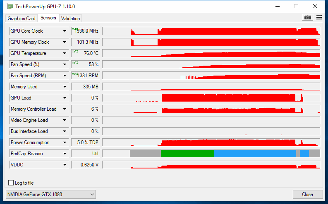
Task: Open the NVIDIA GeForce GTX 1080 dropdown
Action: click(x=51, y=195)
